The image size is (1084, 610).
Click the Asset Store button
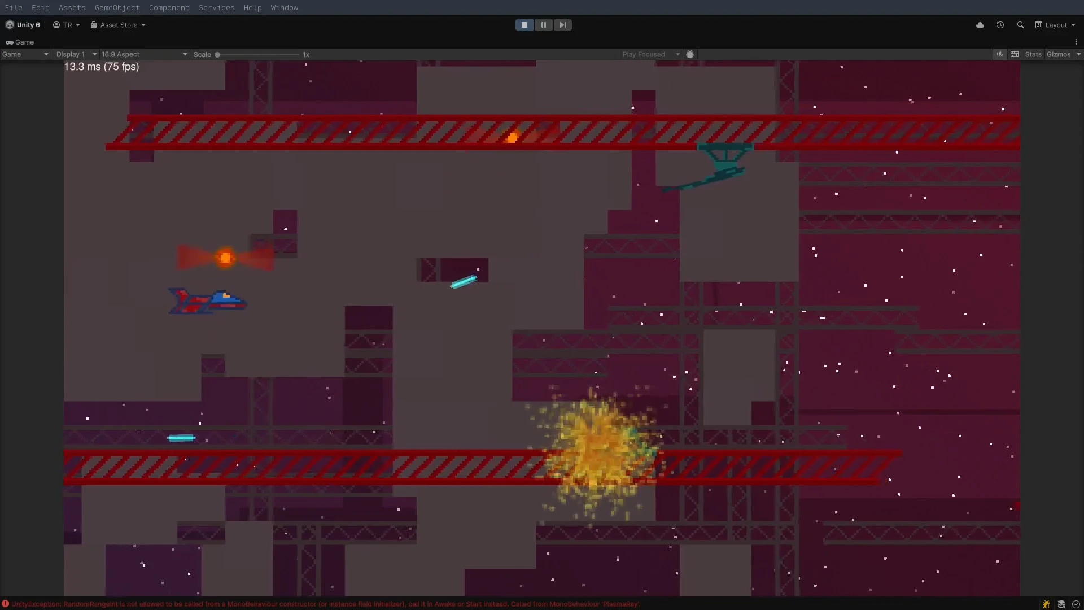click(x=117, y=25)
